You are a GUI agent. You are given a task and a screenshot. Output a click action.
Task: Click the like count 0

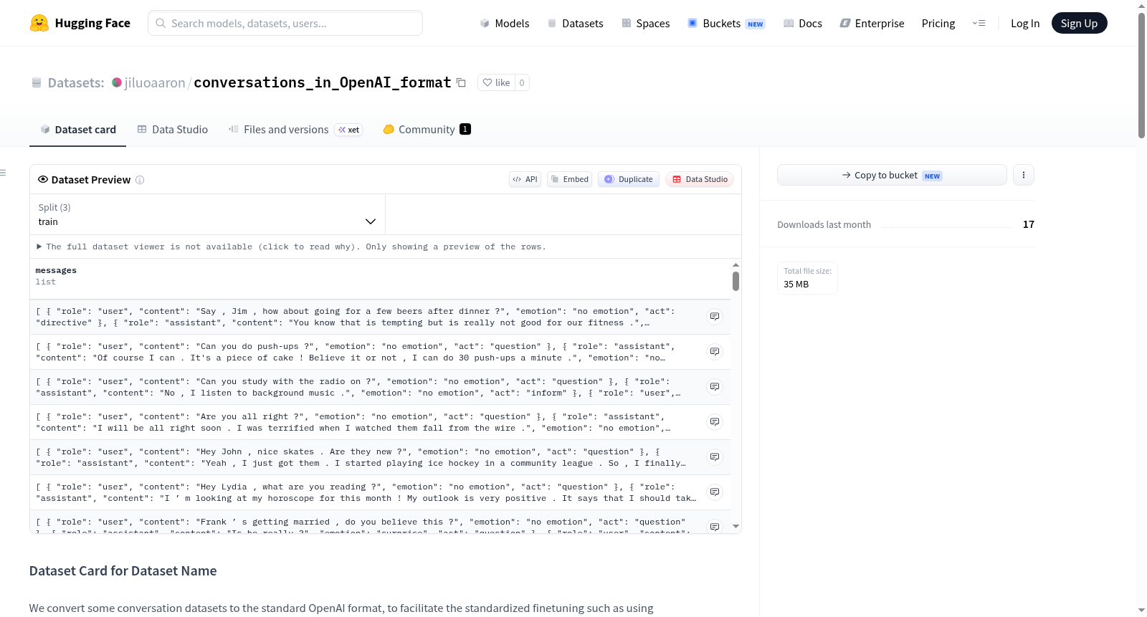click(522, 82)
